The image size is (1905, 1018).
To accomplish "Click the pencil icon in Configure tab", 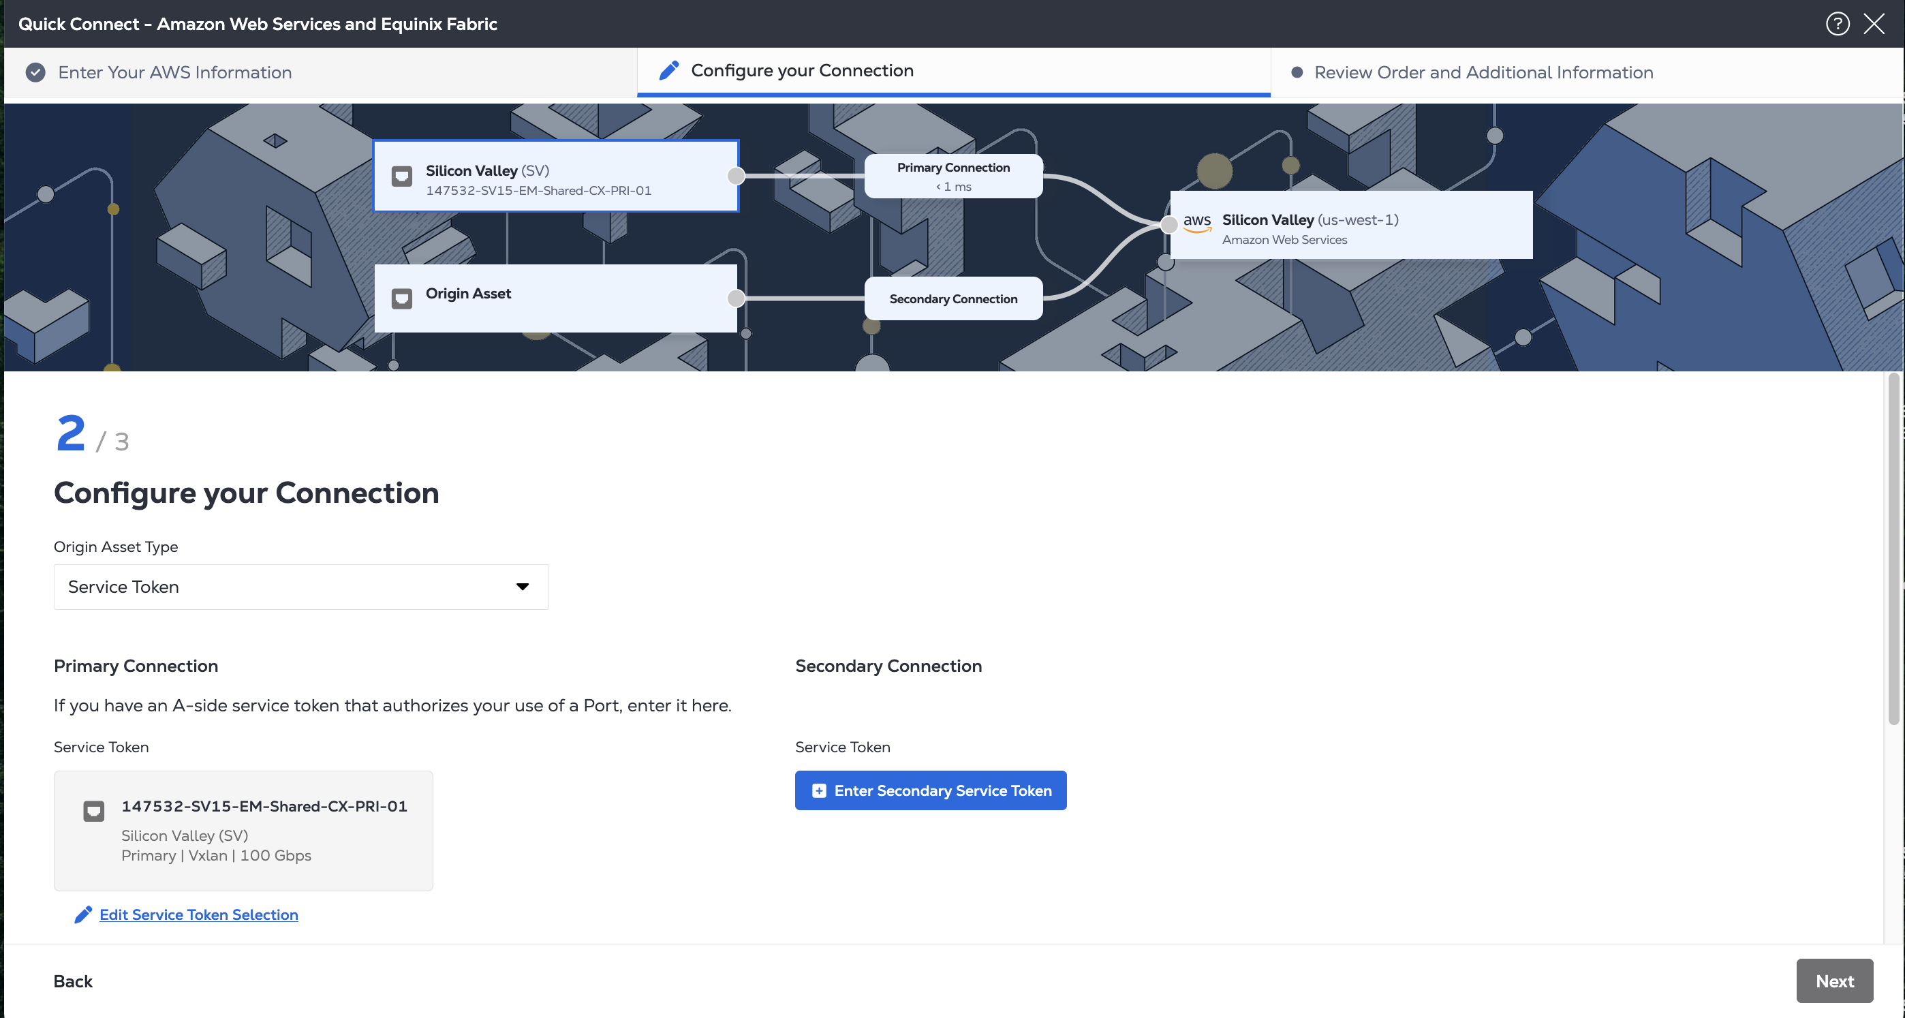I will pyautogui.click(x=669, y=70).
